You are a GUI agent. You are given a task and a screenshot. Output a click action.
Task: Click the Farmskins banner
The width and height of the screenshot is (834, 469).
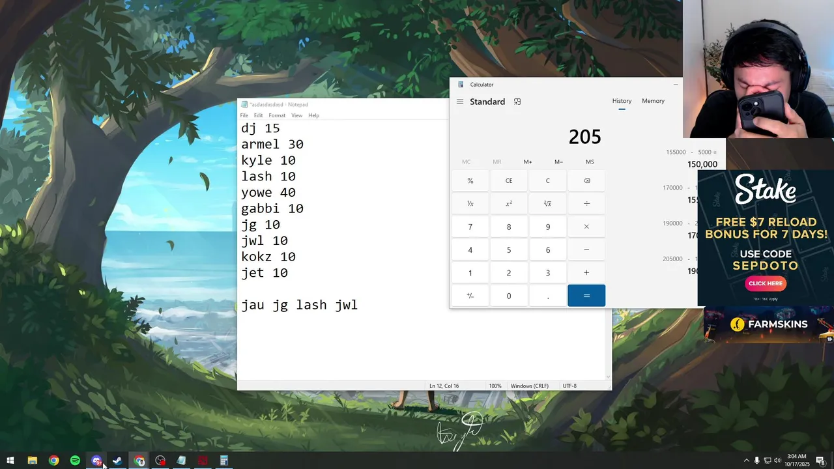point(769,324)
